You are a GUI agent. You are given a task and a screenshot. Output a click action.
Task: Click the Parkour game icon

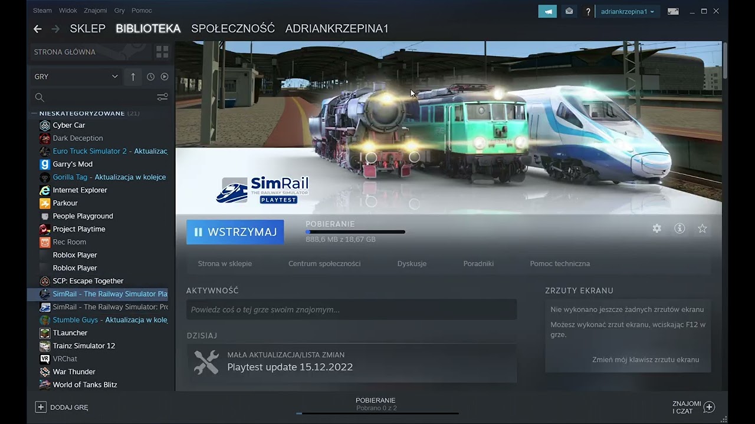coord(45,203)
